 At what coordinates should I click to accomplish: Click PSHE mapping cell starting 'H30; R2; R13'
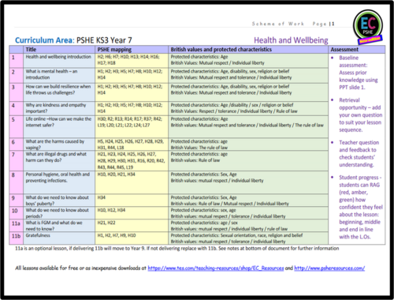(132, 126)
